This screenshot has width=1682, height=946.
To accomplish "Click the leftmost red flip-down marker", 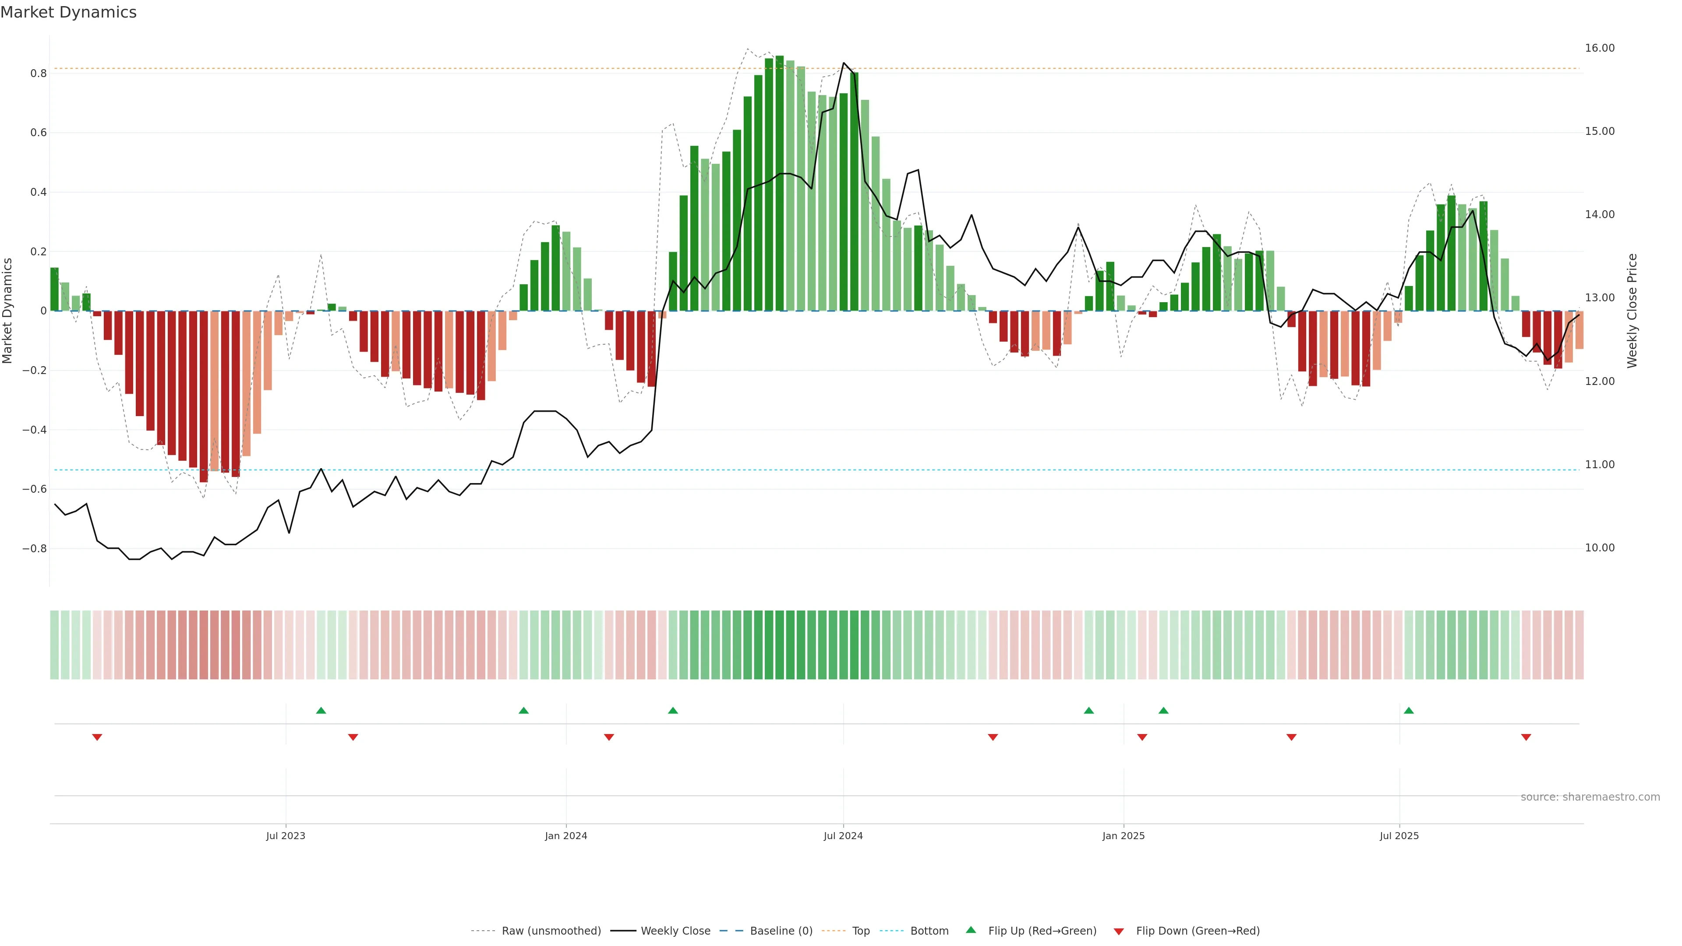I will [97, 737].
